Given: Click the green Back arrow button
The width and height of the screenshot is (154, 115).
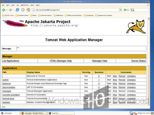Looking at the screenshot, I should click(3, 10).
